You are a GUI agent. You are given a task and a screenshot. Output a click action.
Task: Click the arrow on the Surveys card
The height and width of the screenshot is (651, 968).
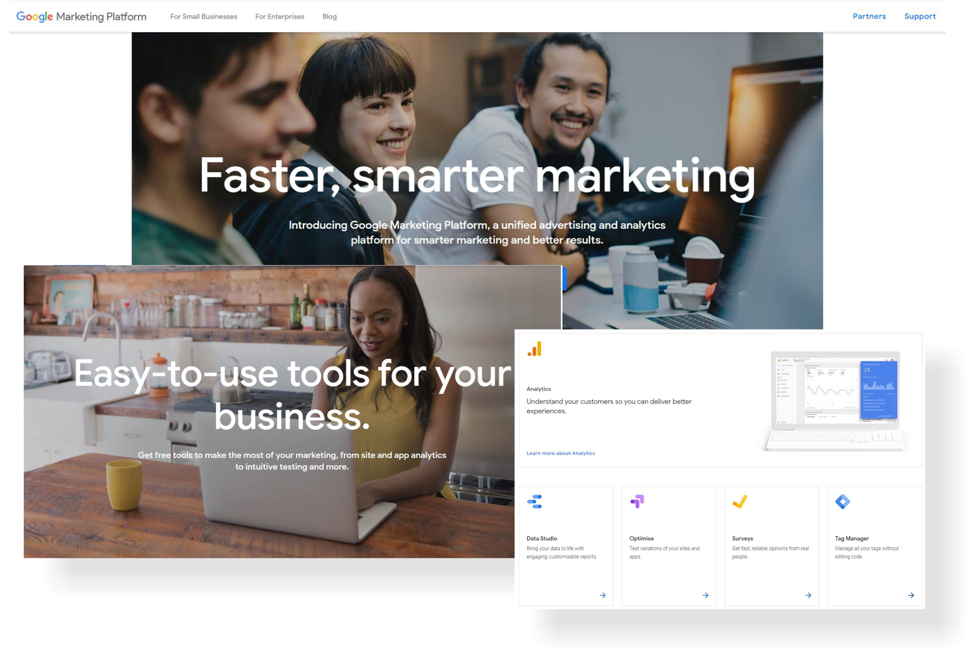click(809, 596)
